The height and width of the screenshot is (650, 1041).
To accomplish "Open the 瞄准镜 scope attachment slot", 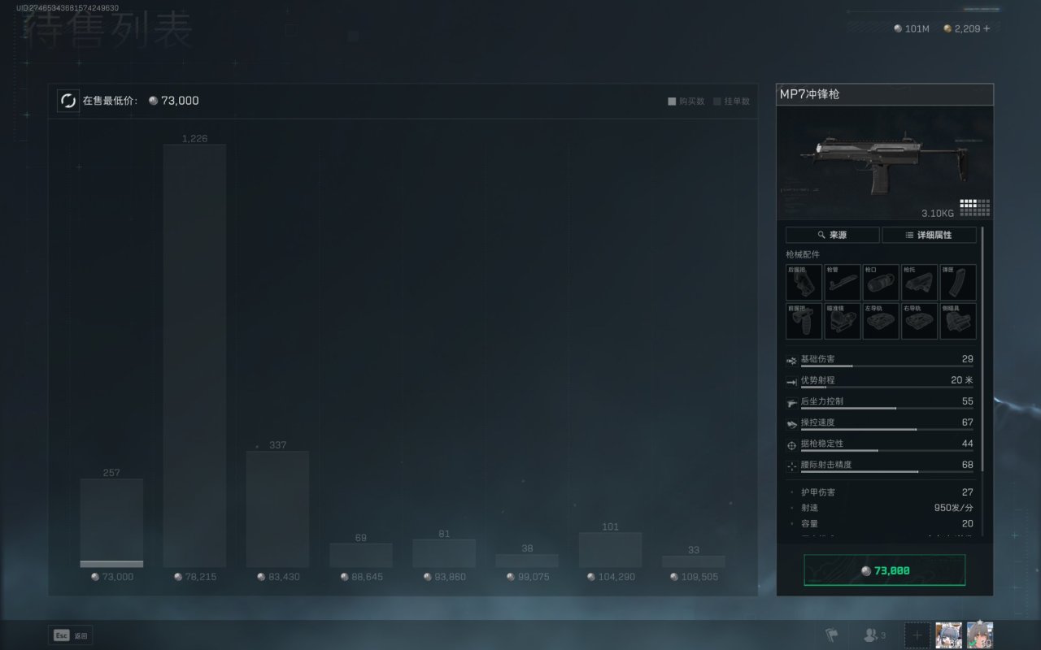I will [x=843, y=321].
